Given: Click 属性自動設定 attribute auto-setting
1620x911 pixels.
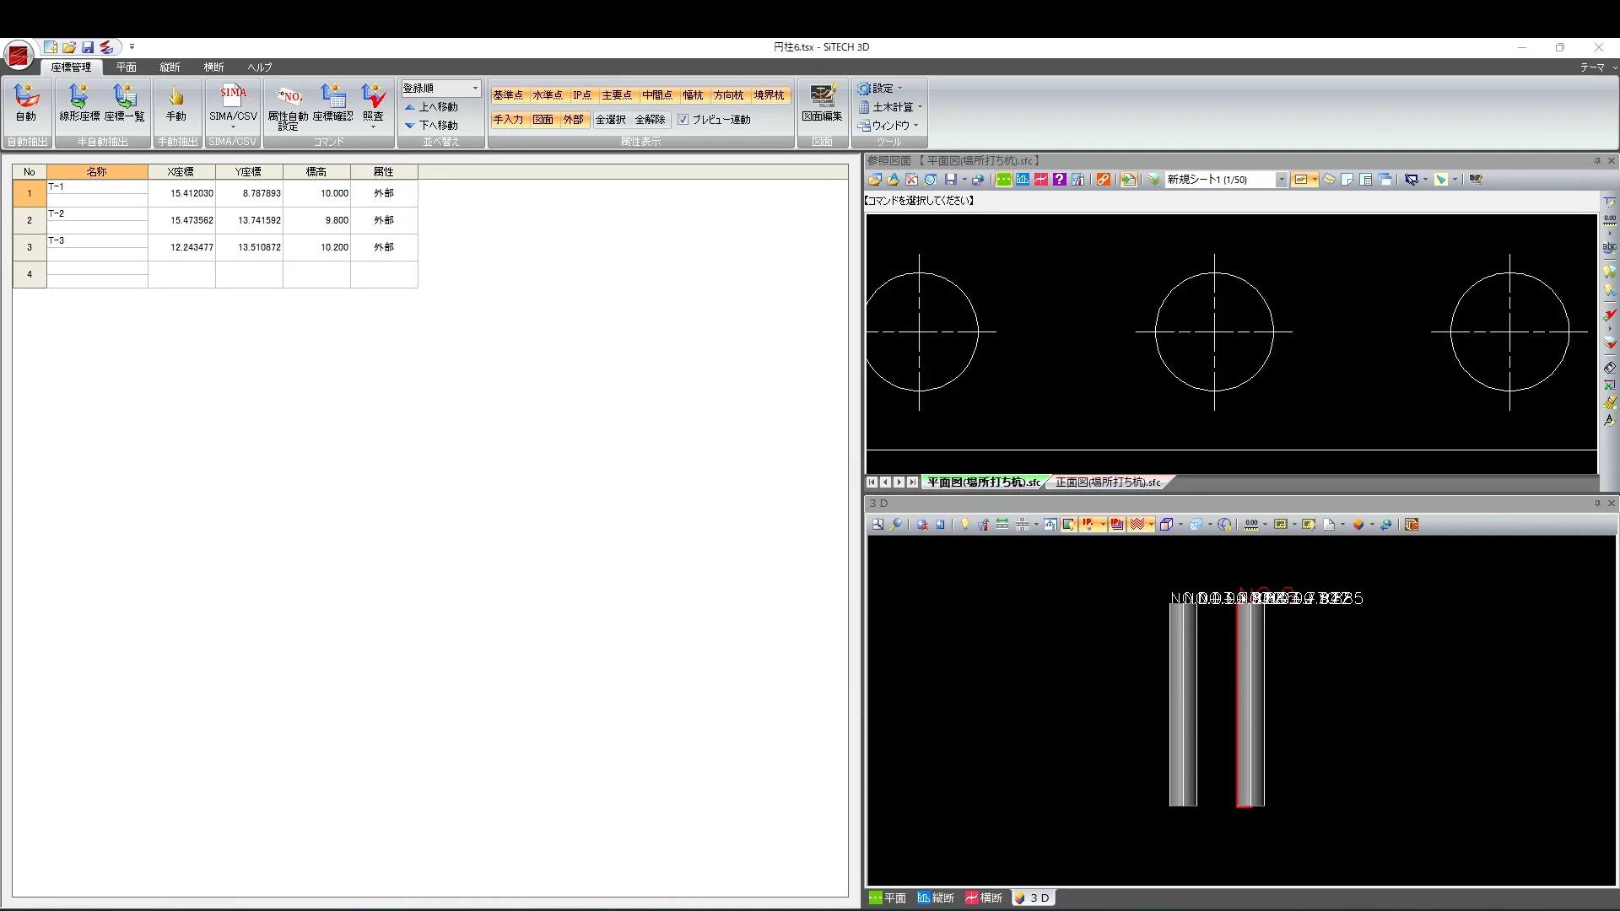Looking at the screenshot, I should coord(288,106).
